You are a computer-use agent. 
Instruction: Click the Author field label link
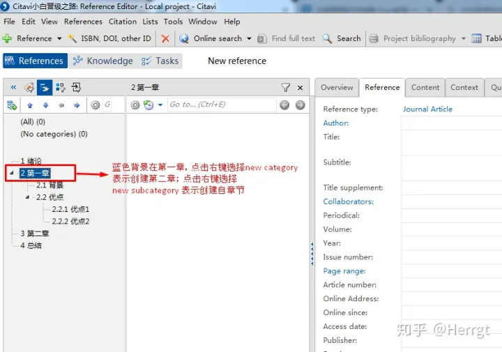(335, 123)
